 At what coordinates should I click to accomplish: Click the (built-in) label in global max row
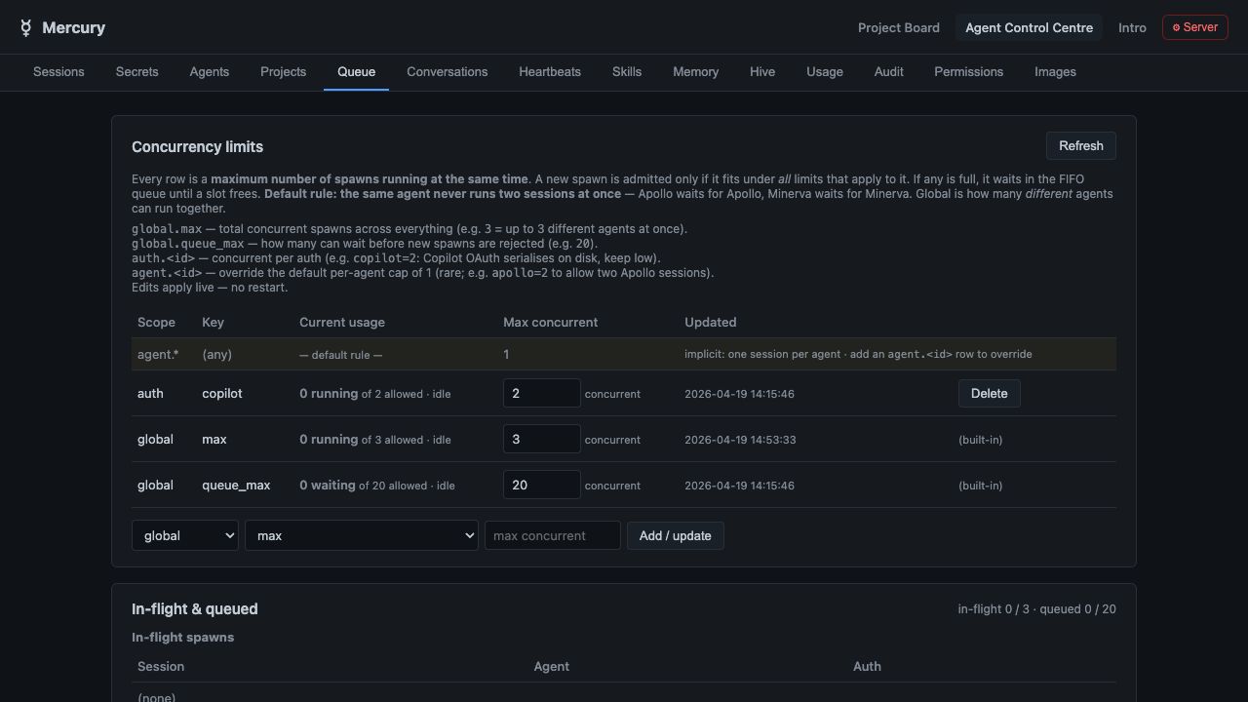[981, 440]
